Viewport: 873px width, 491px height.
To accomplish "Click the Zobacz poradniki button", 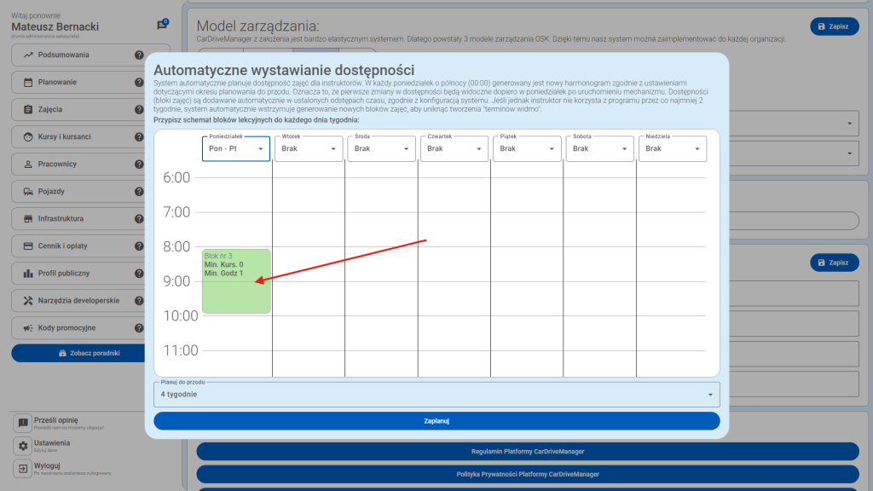I will tap(90, 353).
